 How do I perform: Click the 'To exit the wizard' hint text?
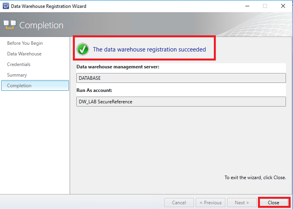(x=255, y=178)
